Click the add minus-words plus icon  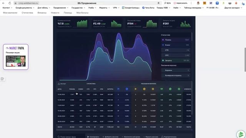click(x=103, y=137)
